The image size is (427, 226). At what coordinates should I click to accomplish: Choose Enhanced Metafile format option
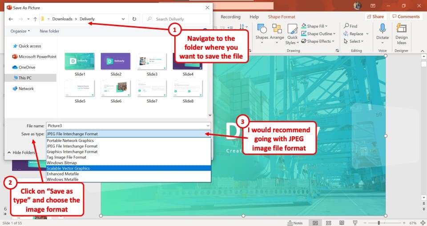129,174
